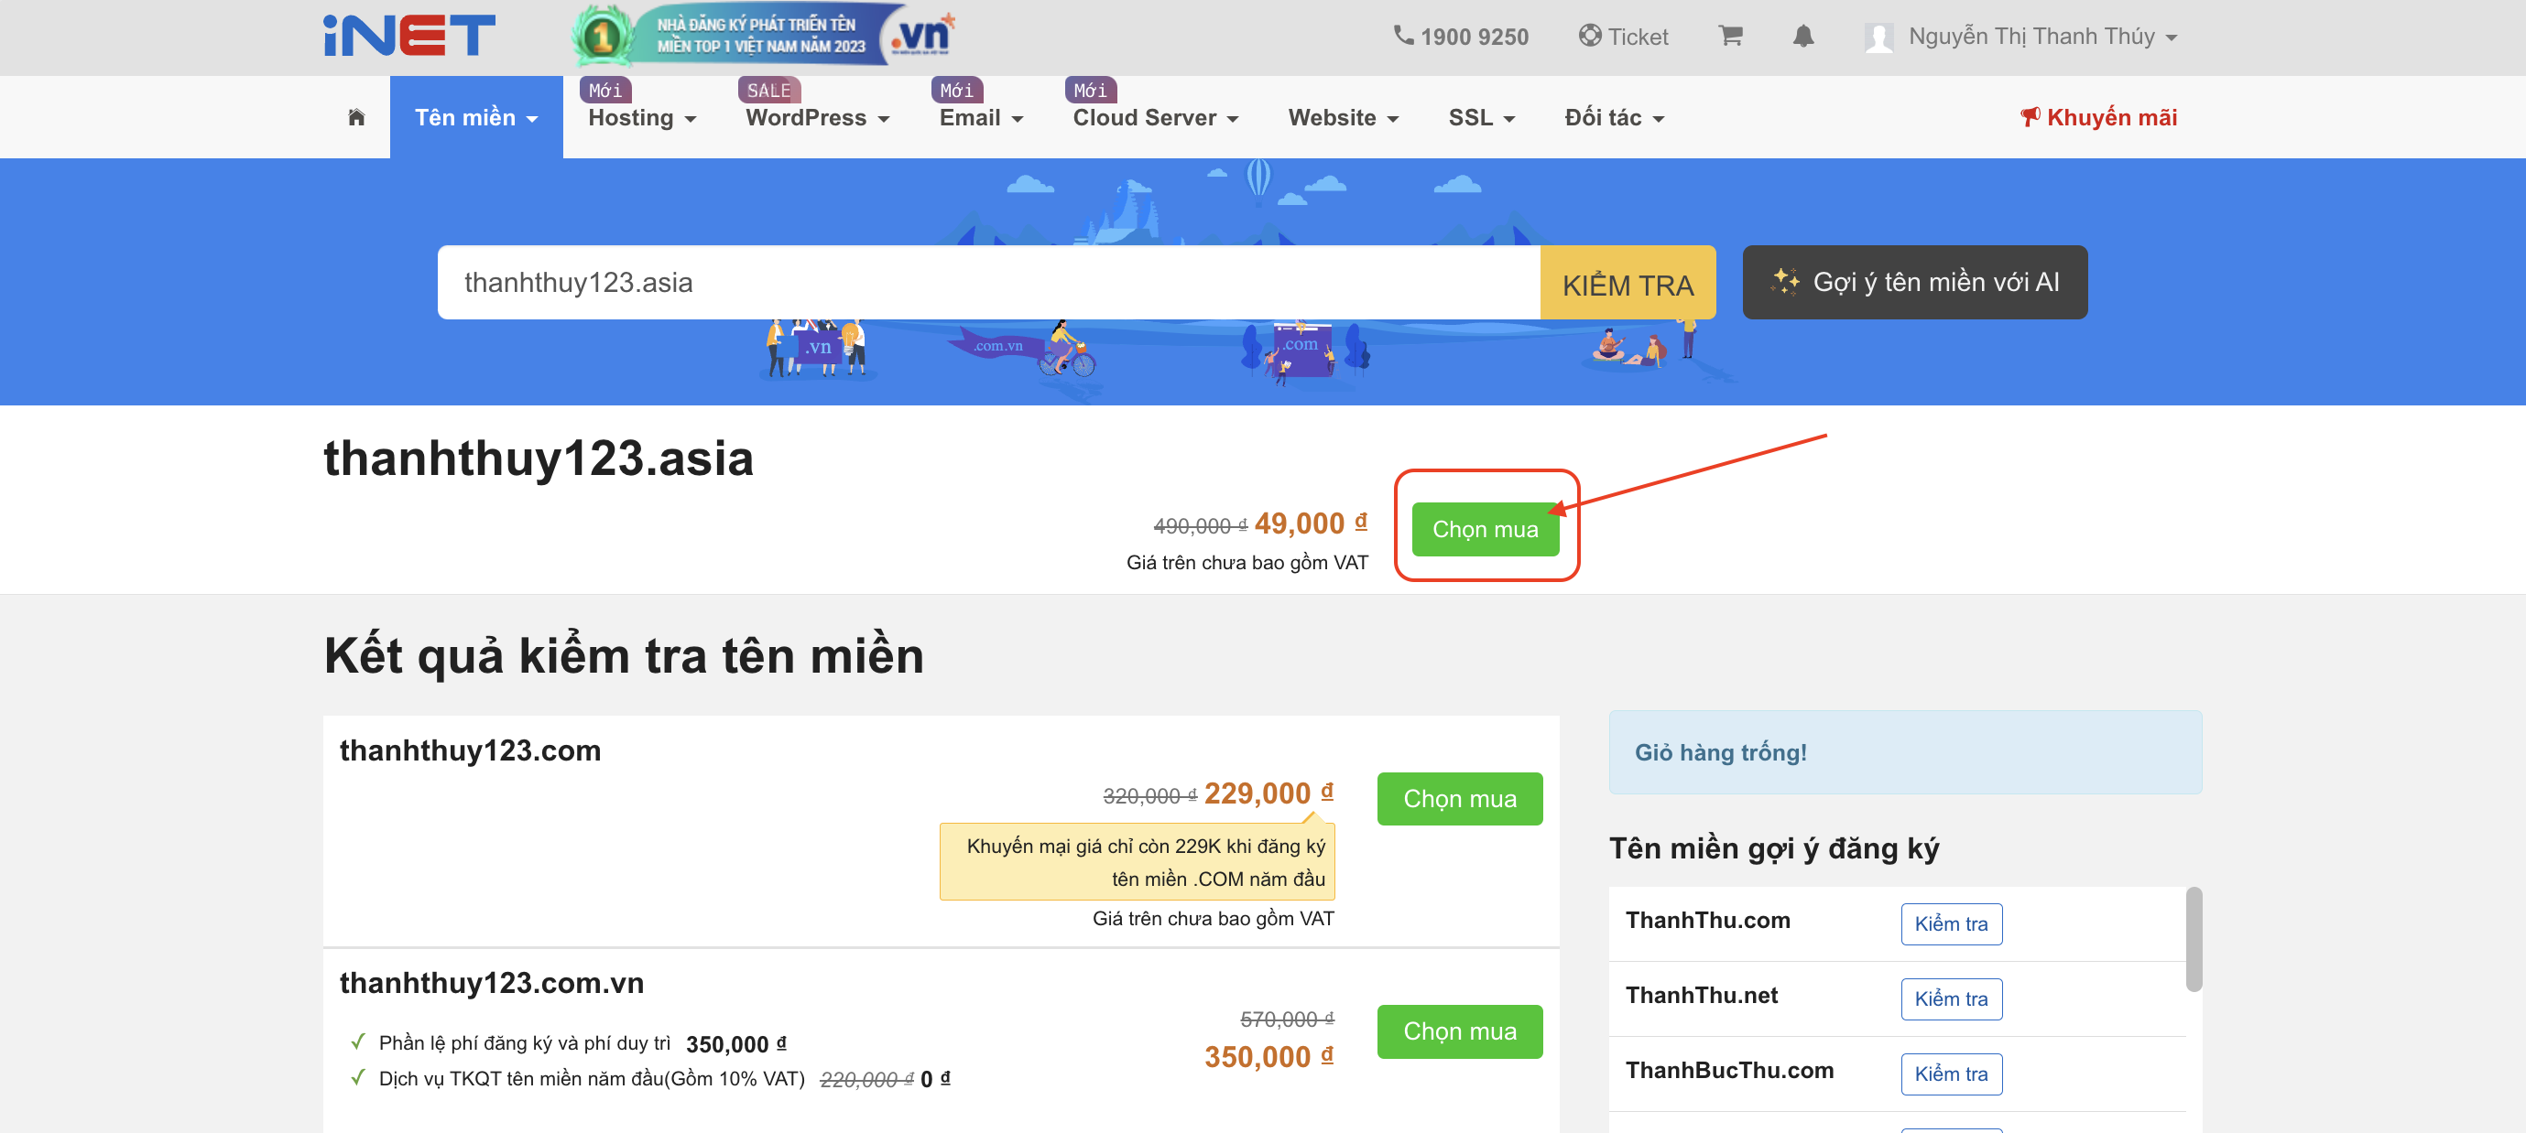Click the struck-through 570,000 đ price
The width and height of the screenshot is (2526, 1133).
tap(1287, 1020)
